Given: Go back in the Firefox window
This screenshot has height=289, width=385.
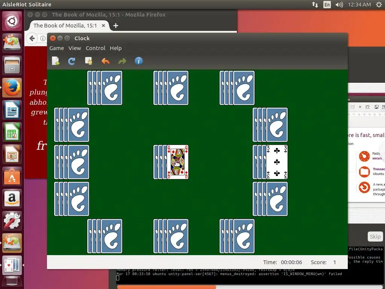Looking at the screenshot, I should click(x=32, y=38).
